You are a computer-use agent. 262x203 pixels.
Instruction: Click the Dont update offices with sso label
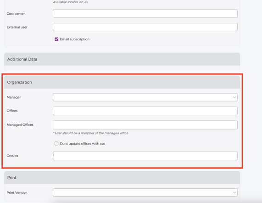[x=83, y=143]
